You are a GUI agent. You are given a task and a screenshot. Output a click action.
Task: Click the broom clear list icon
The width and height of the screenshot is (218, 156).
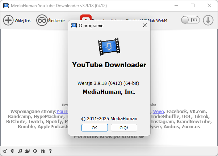point(5,151)
